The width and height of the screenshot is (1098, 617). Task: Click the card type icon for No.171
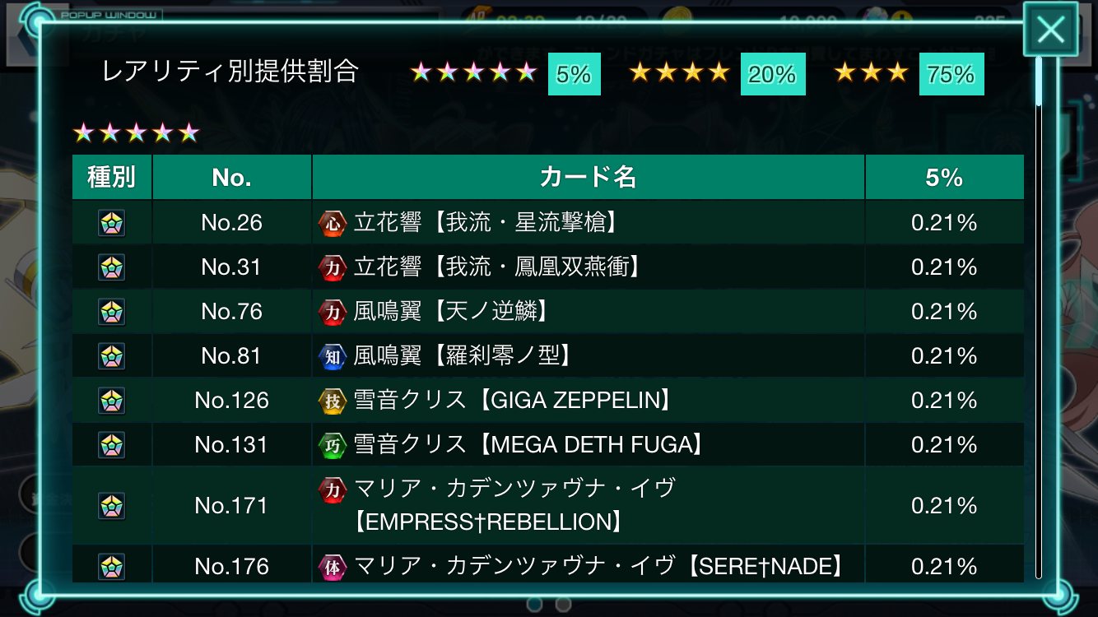[112, 505]
